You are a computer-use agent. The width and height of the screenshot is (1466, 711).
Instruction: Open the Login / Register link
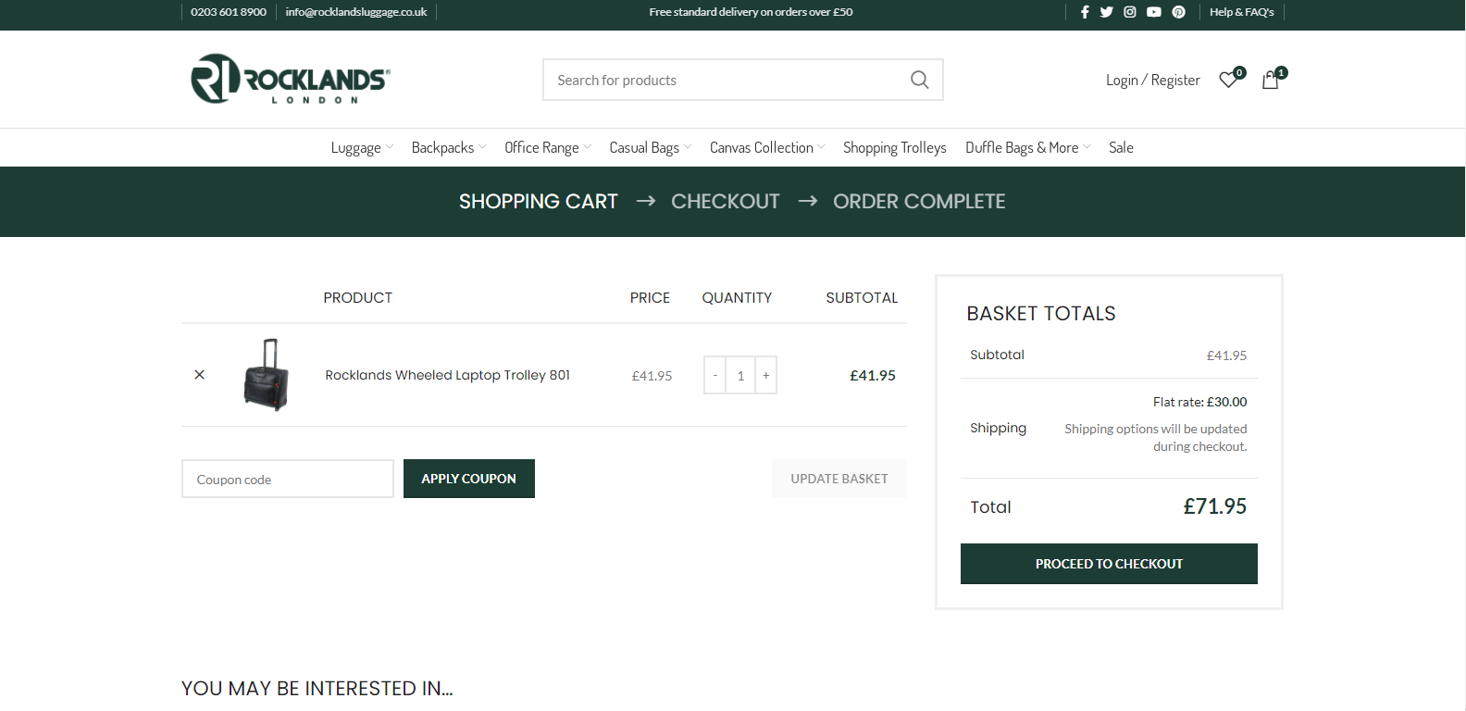1153,80
